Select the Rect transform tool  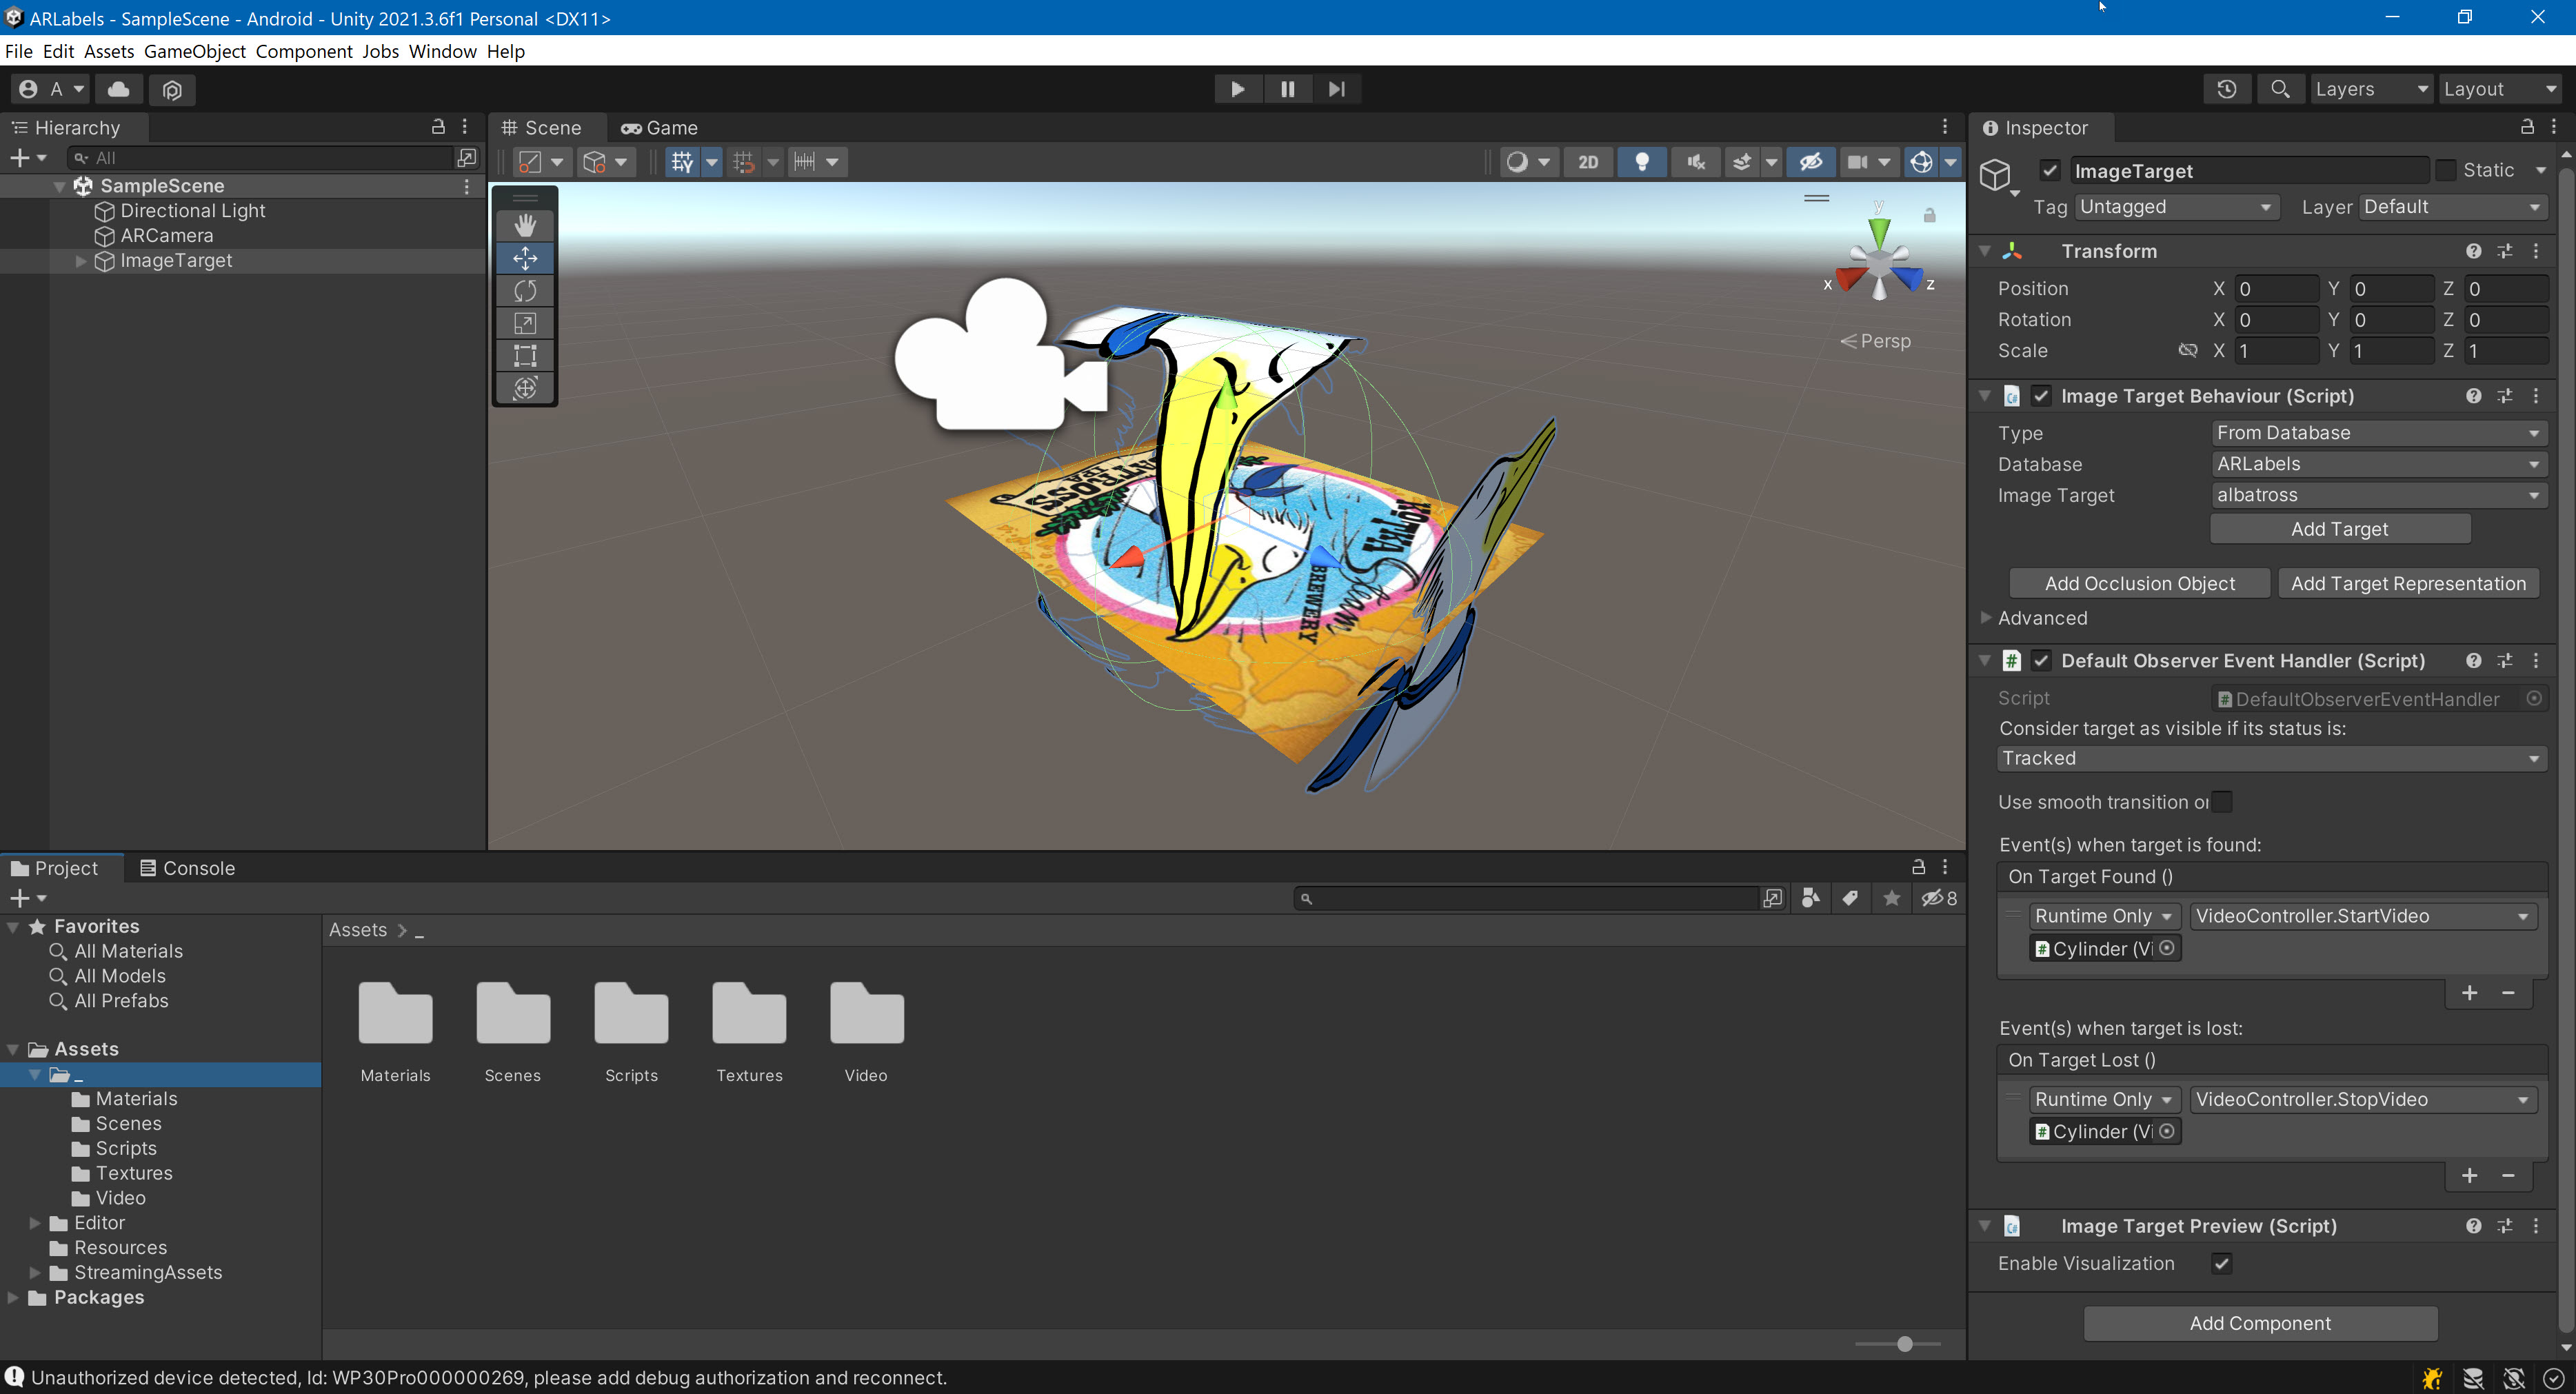coord(525,355)
